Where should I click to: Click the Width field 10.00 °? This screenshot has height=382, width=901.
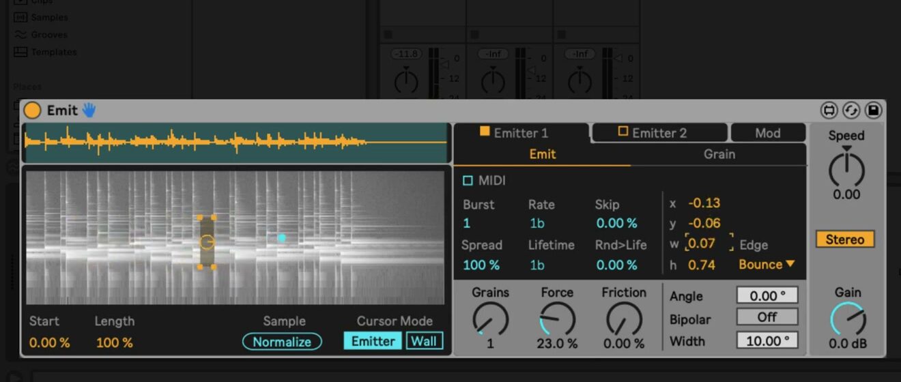coord(767,340)
